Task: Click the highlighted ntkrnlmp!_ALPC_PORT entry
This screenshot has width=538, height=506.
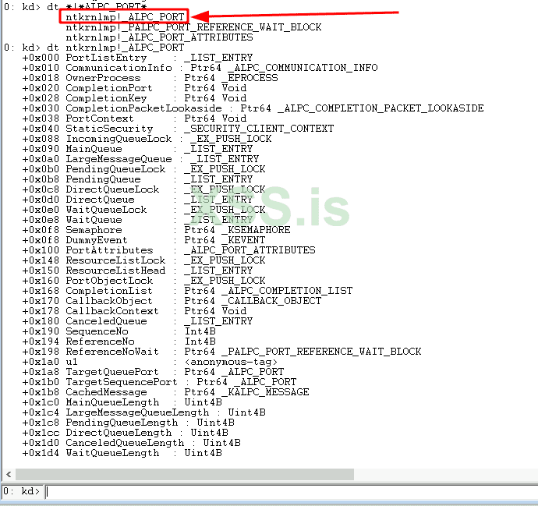Action: coord(125,17)
